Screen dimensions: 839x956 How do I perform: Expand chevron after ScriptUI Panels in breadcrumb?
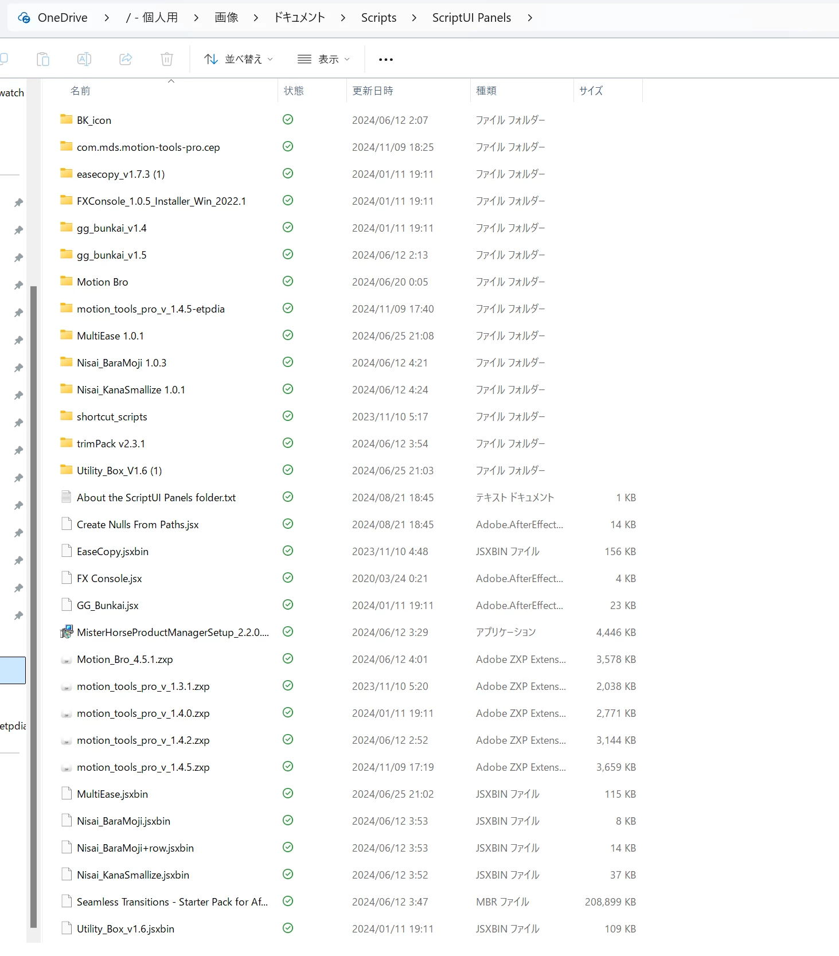[x=530, y=18]
